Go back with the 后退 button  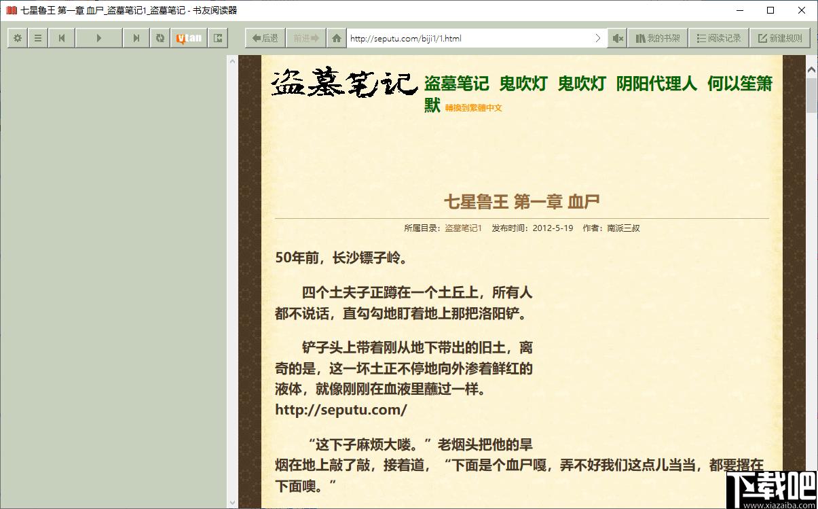pos(265,38)
